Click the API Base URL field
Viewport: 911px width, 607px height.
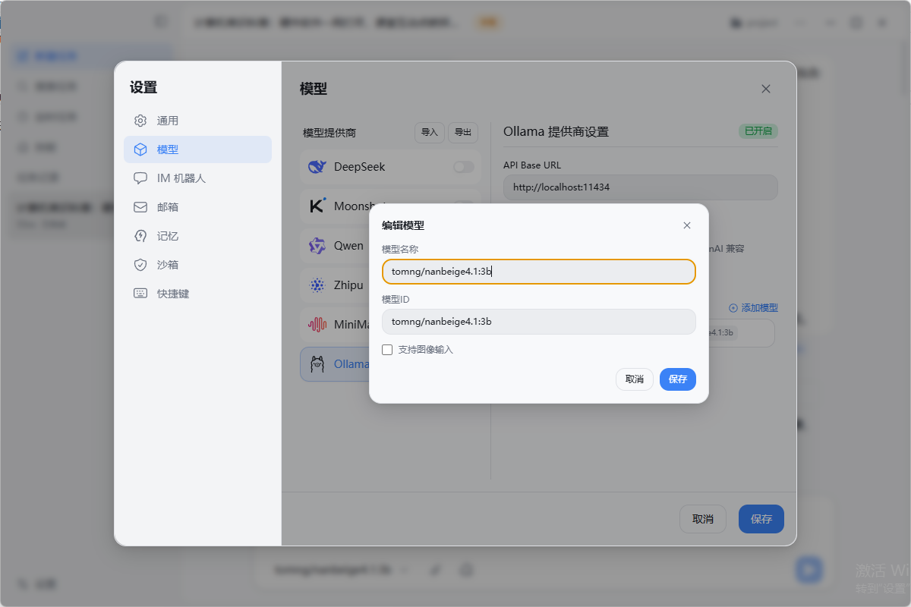(641, 187)
